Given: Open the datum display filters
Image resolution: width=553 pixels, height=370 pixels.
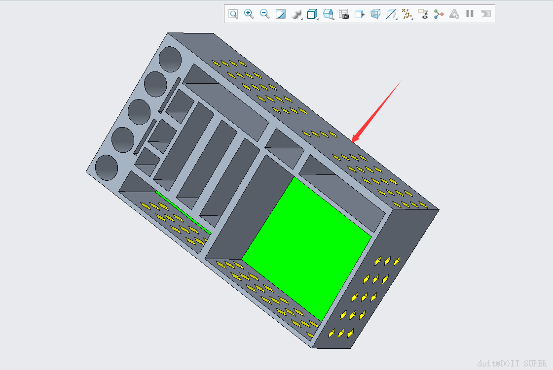Looking at the screenshot, I should tap(407, 14).
